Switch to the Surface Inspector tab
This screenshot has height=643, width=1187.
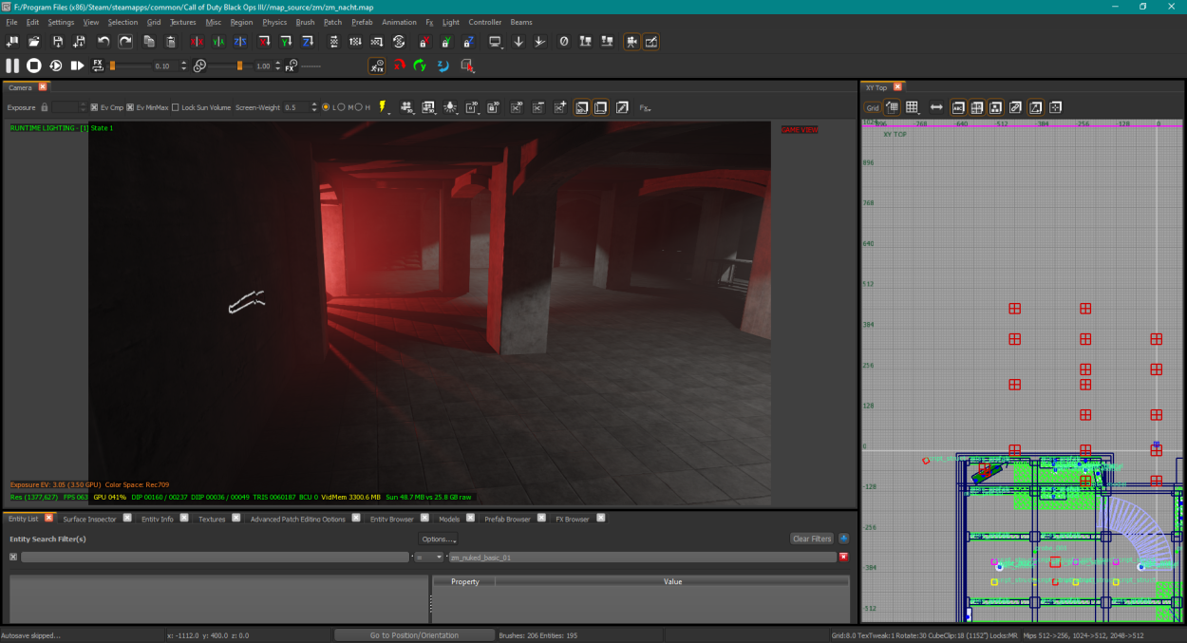89,520
